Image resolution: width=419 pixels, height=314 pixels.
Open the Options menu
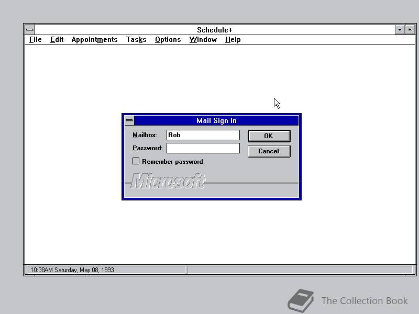pos(168,40)
